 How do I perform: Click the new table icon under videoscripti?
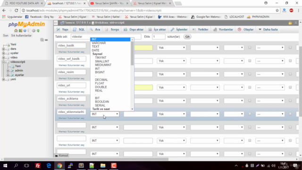pyautogui.click(x=13, y=66)
